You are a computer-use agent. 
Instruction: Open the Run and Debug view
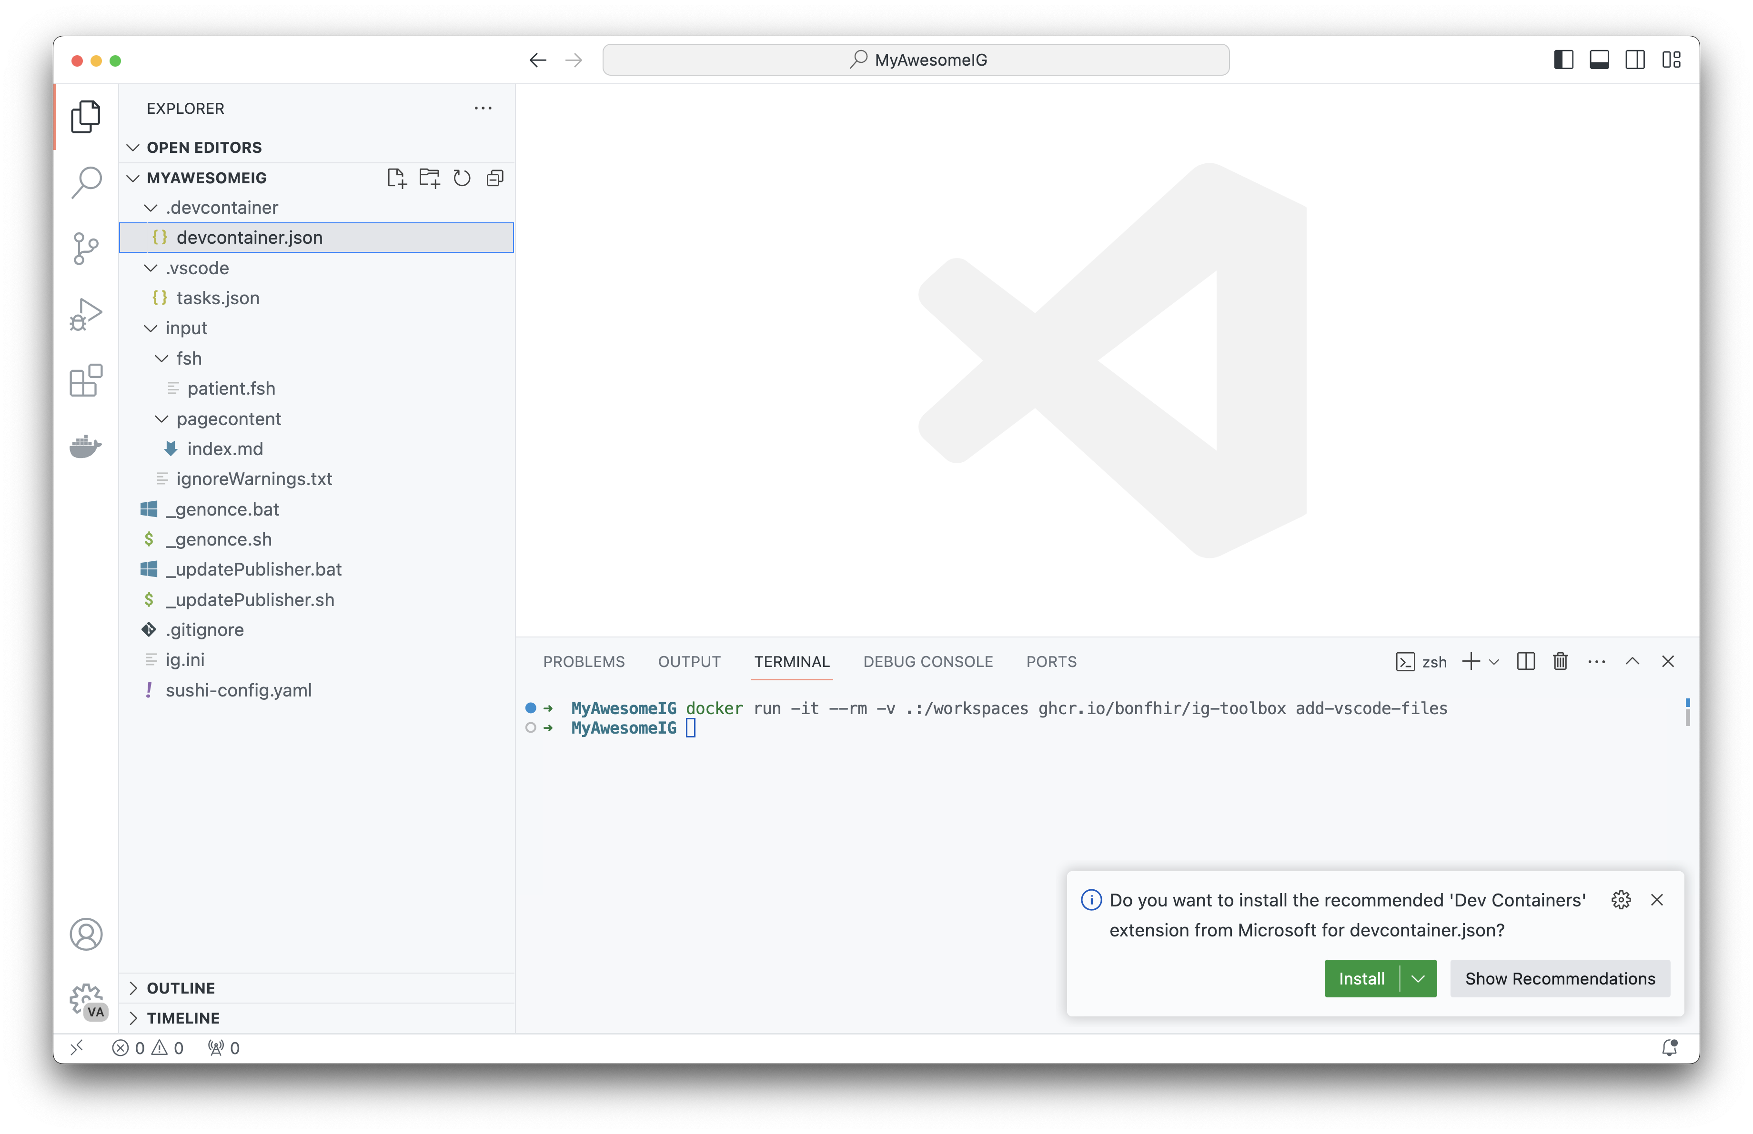pyautogui.click(x=85, y=314)
